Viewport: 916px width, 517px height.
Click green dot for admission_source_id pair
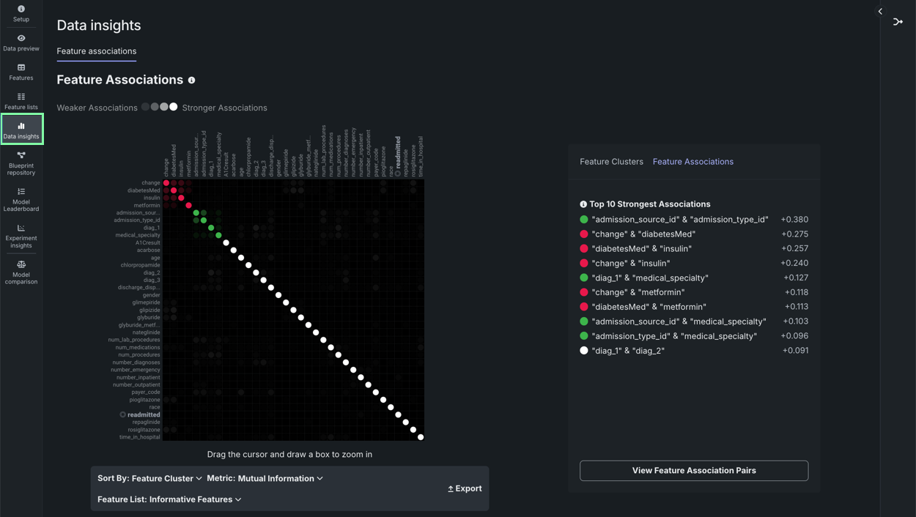click(584, 220)
